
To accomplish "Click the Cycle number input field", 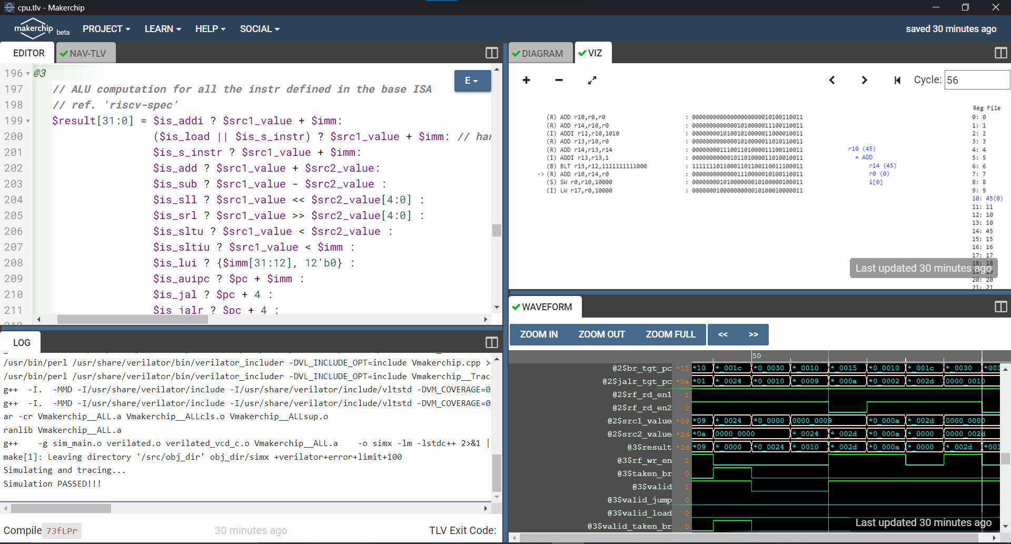I will point(977,80).
